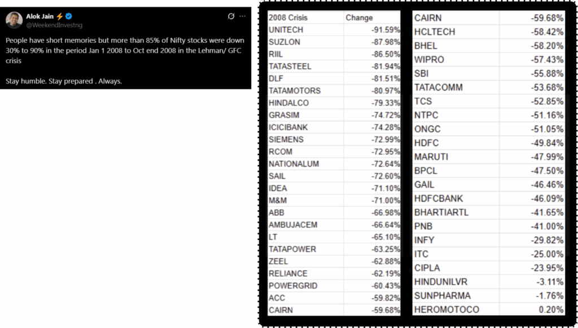Click the blue verified badge
Screen dimensions: 578x328
(x=68, y=16)
